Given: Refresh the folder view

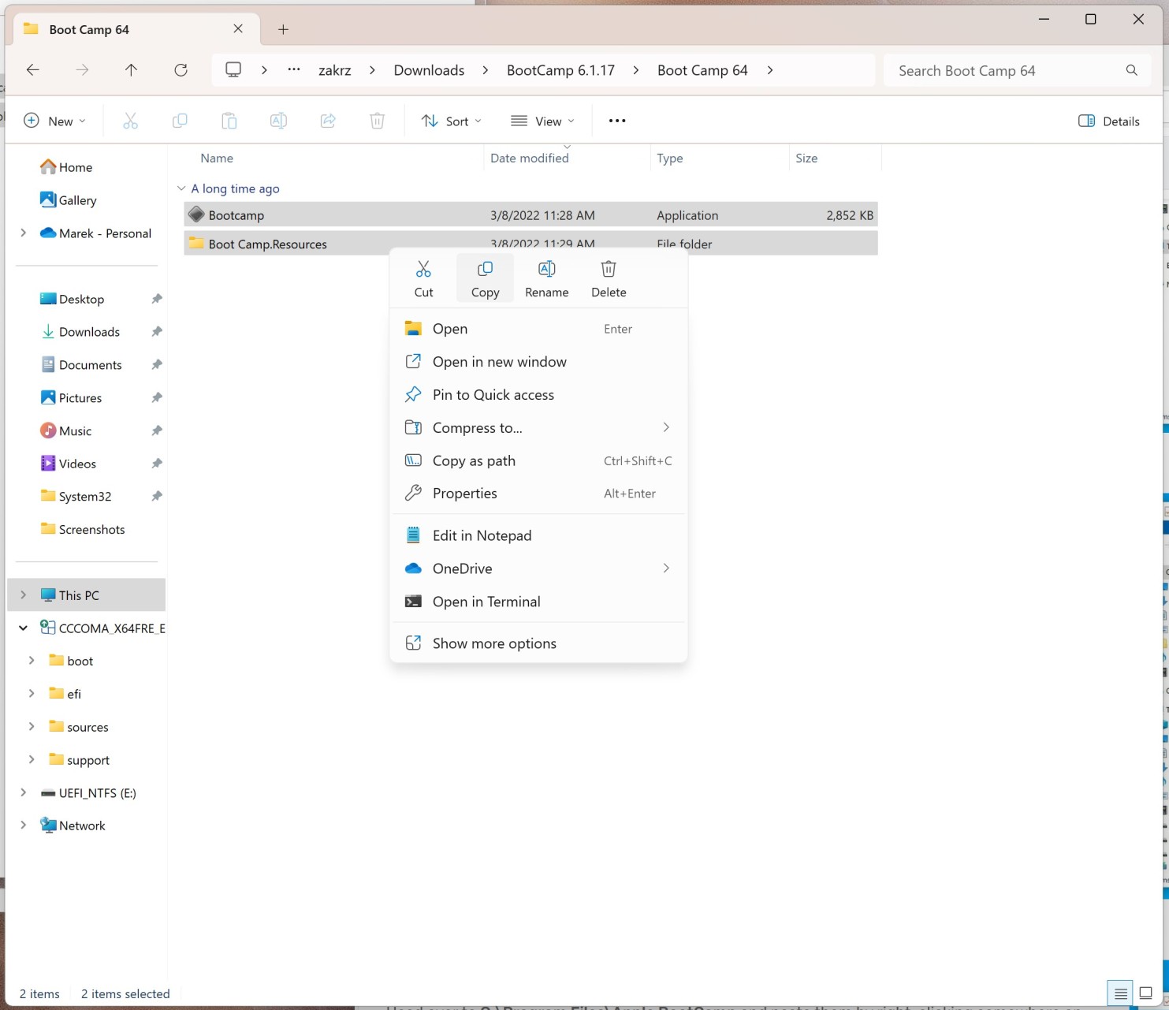Looking at the screenshot, I should [x=181, y=70].
